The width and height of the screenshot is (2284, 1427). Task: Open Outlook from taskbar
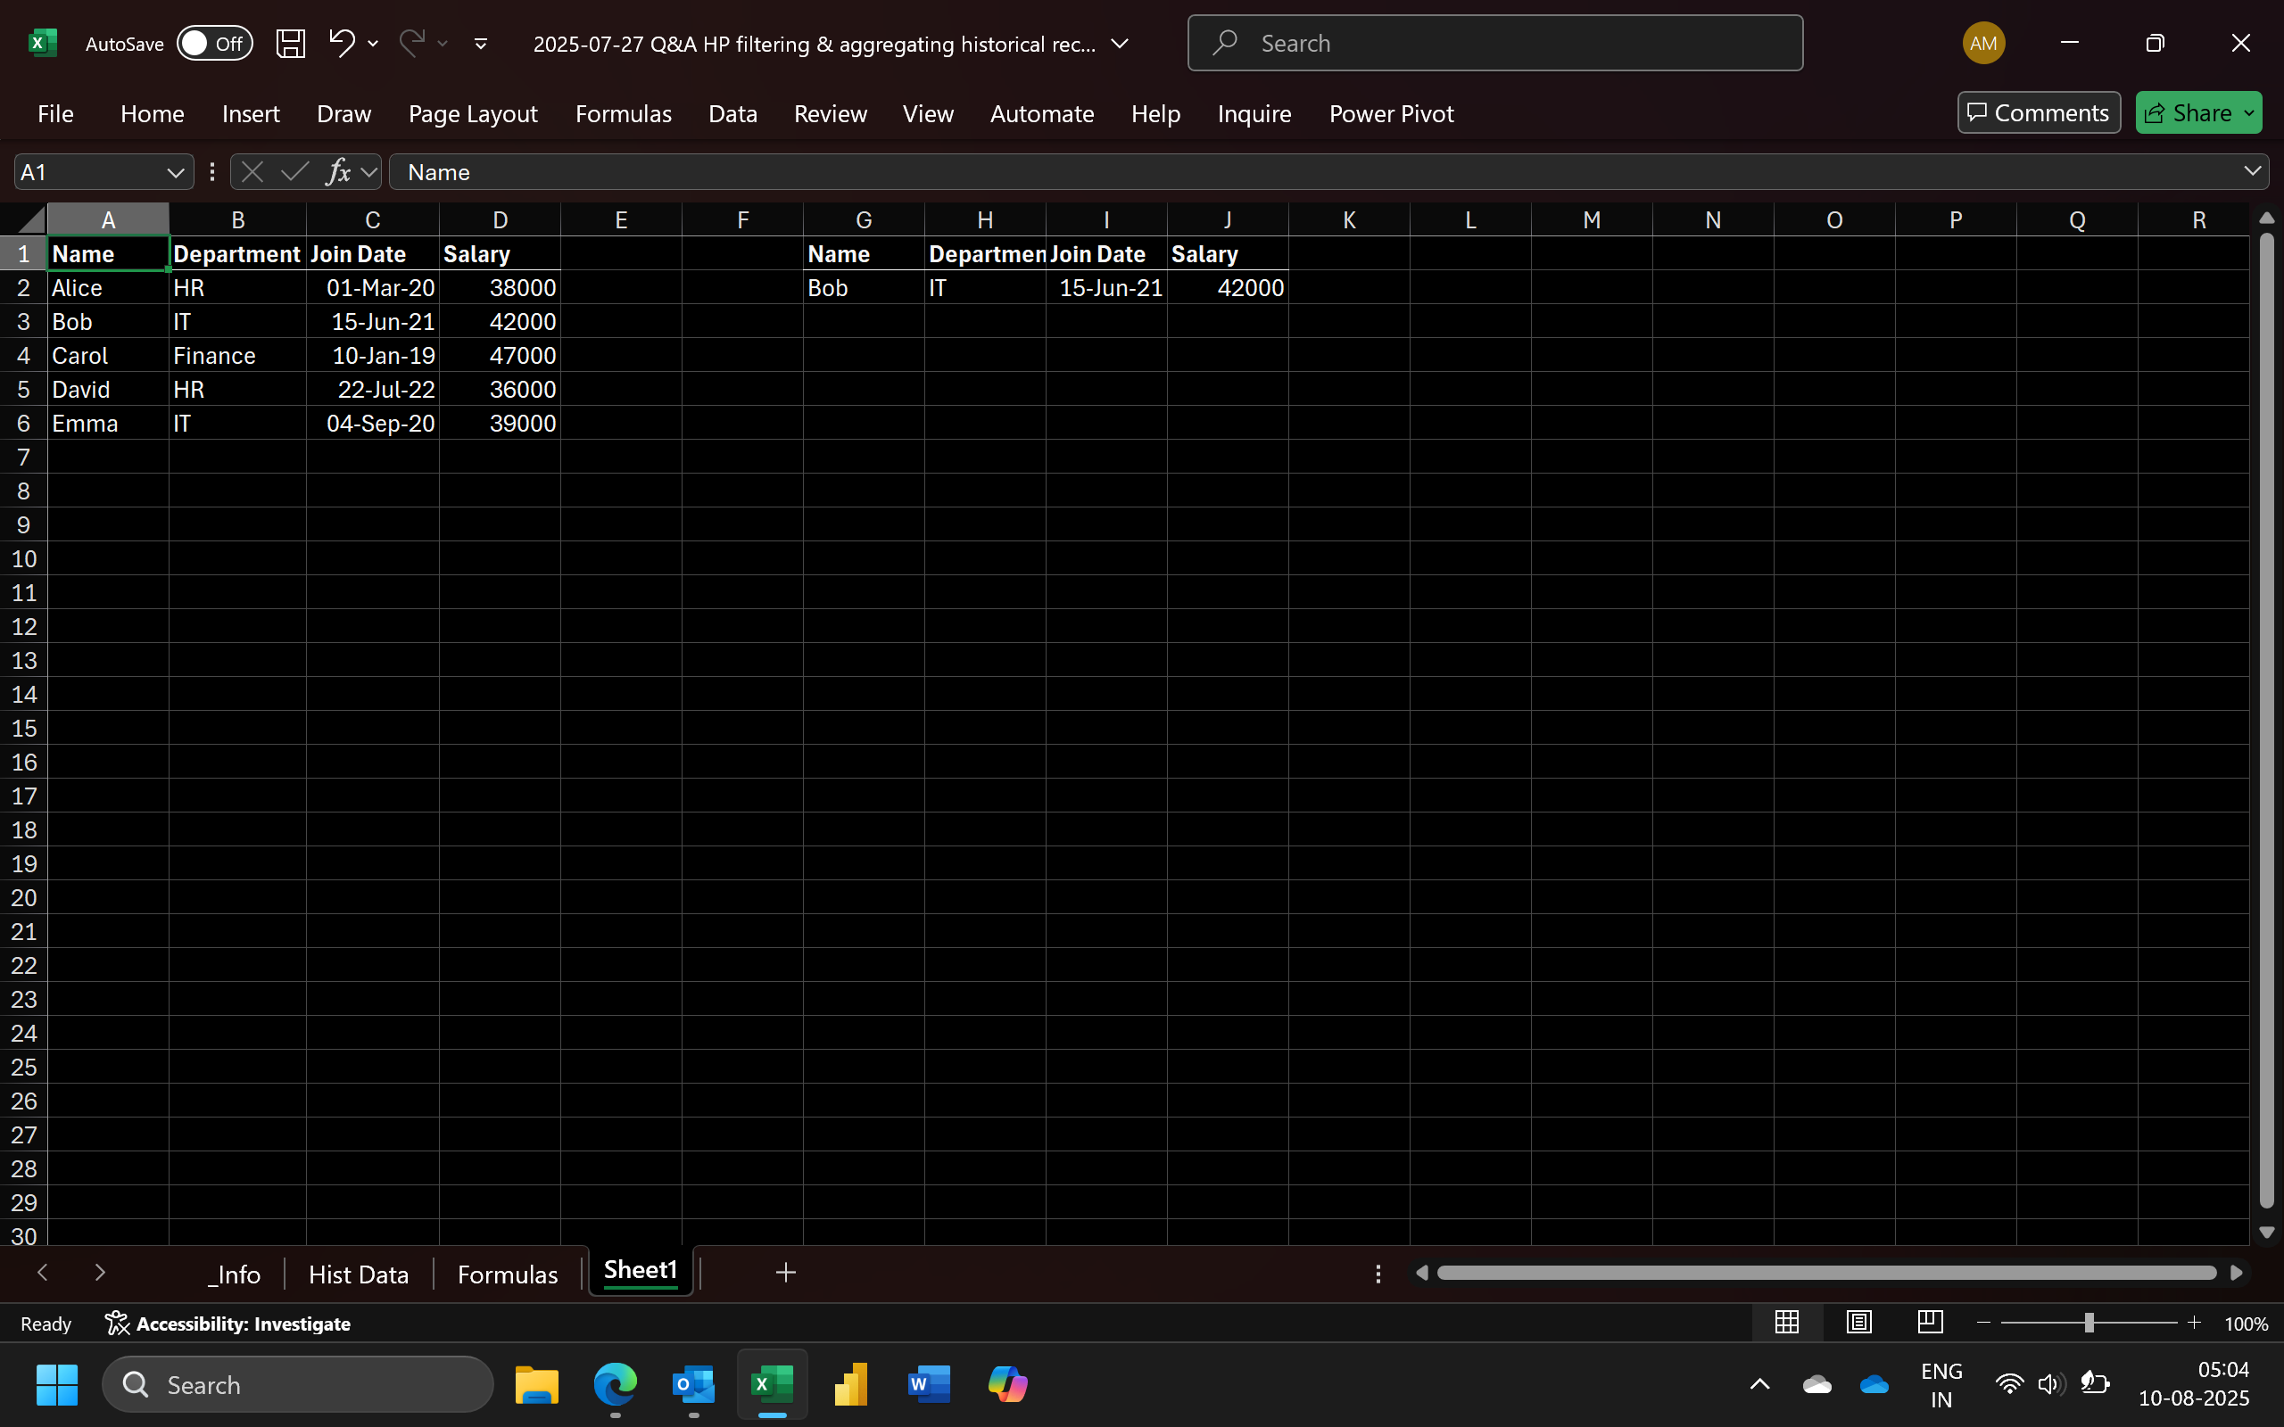[x=694, y=1384]
